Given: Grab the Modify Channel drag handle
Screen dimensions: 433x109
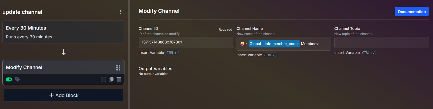Looking at the screenshot, I should [x=118, y=68].
